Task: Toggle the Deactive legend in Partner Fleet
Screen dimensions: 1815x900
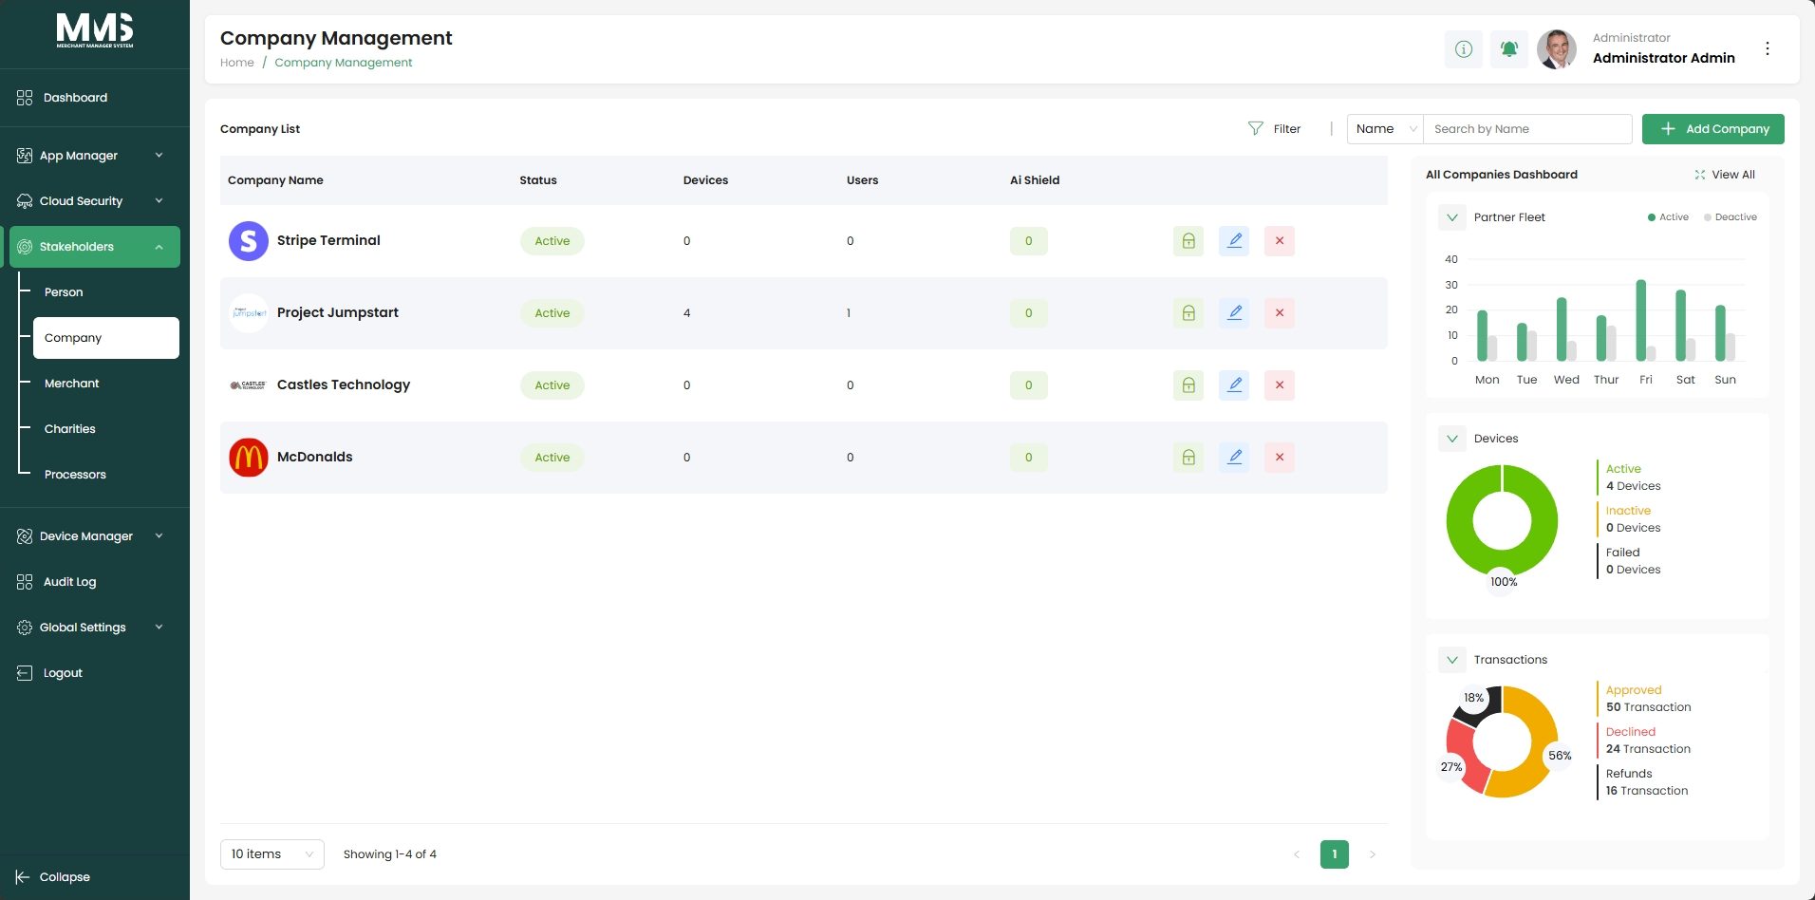Action: (x=1731, y=217)
